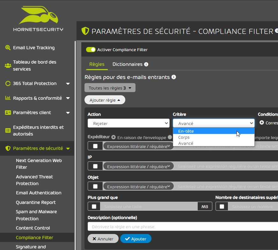Viewport: 278px width, 250px height.
Task: Open the IP expression type dropdown
Action: pyautogui.click(x=138, y=166)
